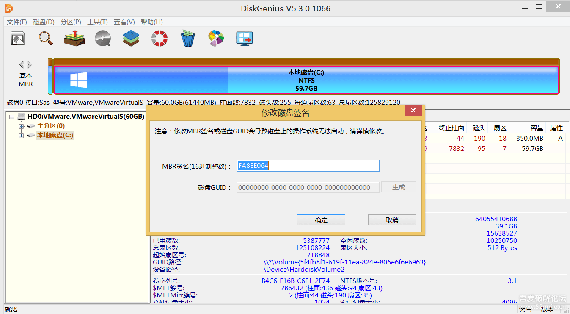Click the quick partition stacked layers icon

pyautogui.click(x=131, y=38)
